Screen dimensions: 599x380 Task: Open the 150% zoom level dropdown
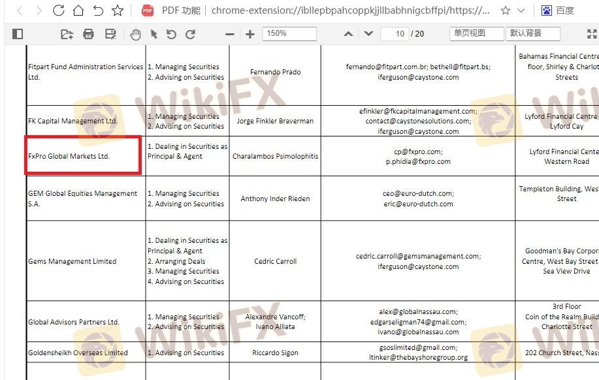coord(289,33)
